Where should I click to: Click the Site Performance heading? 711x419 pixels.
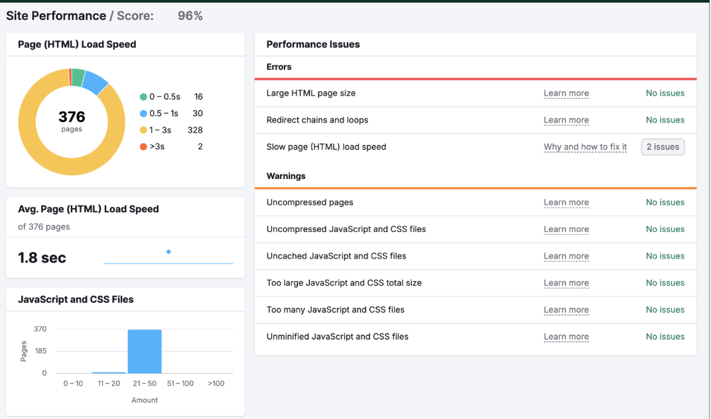click(x=56, y=16)
